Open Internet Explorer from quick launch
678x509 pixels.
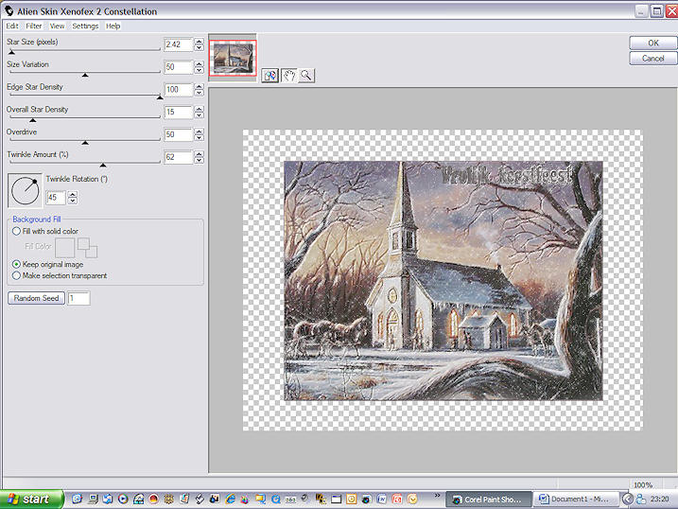pyautogui.click(x=230, y=499)
